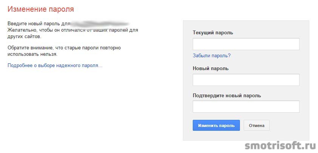The image size is (318, 153).
Task: Click the Новый пароль label text
Action: [210, 69]
